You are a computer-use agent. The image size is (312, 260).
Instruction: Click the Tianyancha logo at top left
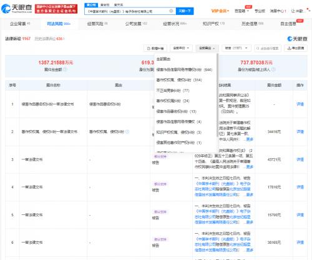[x=17, y=8]
